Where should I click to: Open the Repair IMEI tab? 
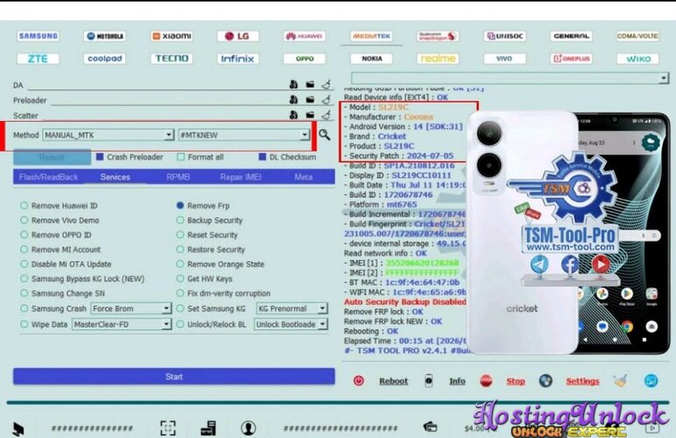click(241, 177)
